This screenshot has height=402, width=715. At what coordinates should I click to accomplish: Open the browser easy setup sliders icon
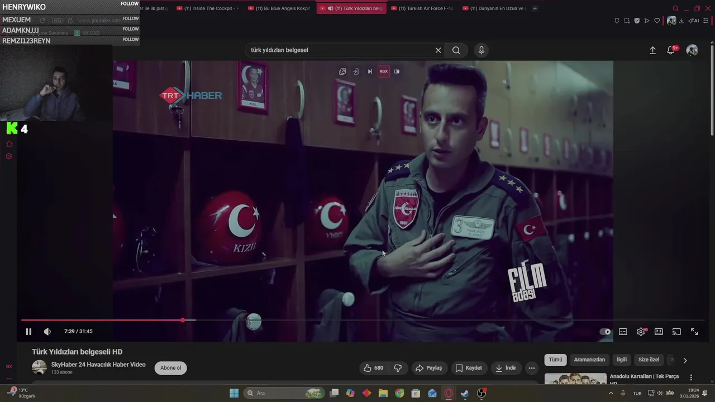(706, 21)
